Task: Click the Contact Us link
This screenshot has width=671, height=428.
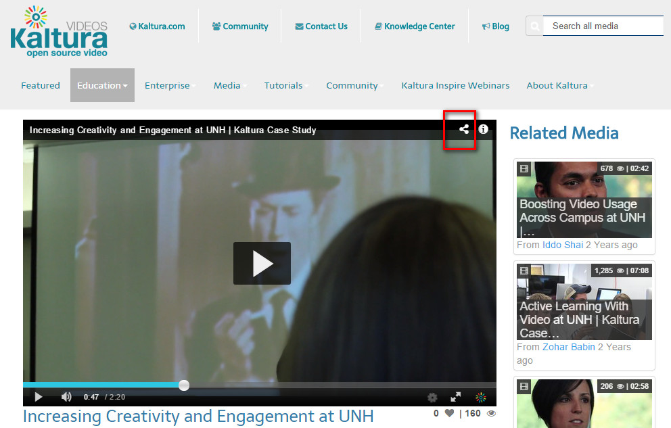Action: 321,26
